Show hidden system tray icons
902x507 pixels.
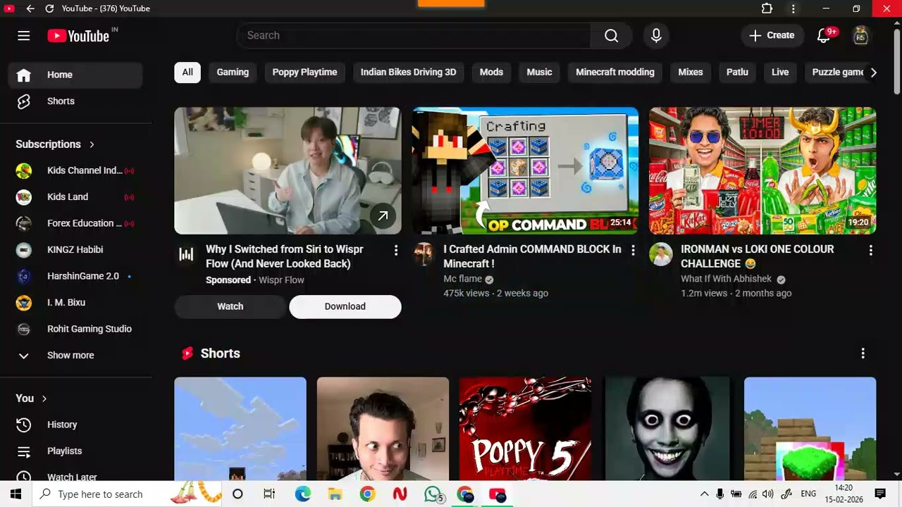(704, 494)
